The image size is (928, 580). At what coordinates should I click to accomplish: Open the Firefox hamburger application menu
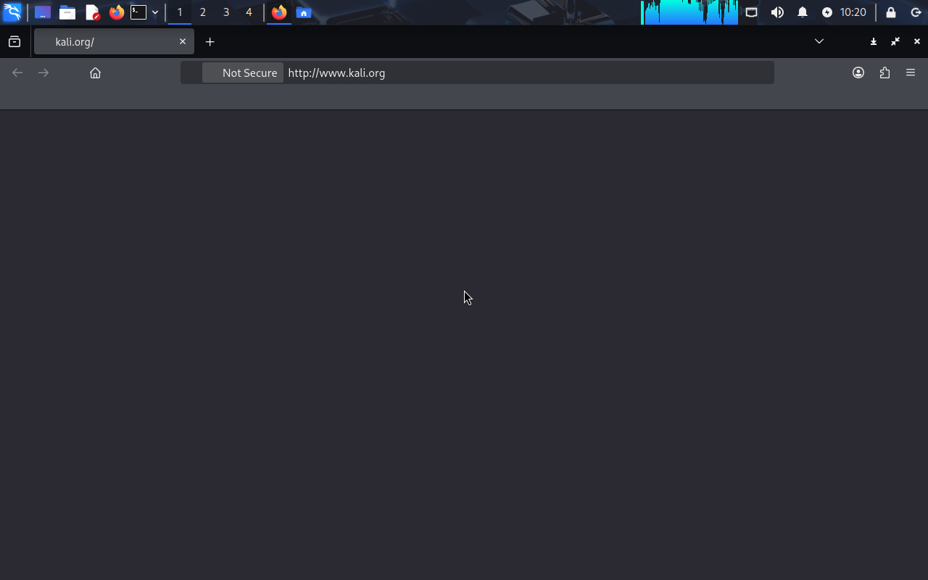tap(911, 72)
